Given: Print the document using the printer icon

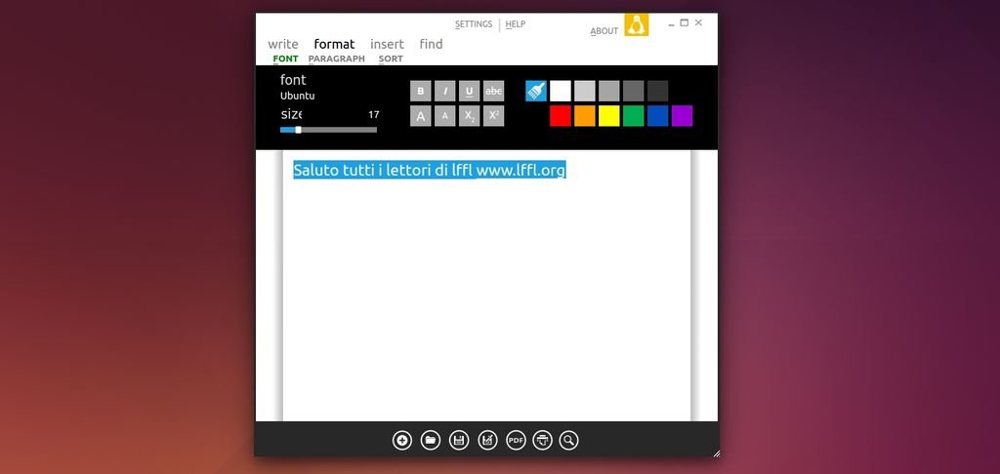Looking at the screenshot, I should (543, 440).
